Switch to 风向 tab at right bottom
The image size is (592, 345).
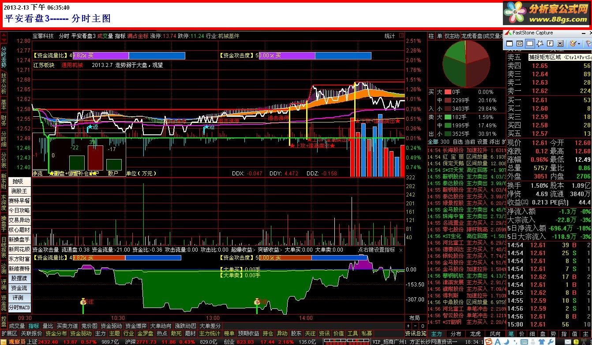pos(495,334)
